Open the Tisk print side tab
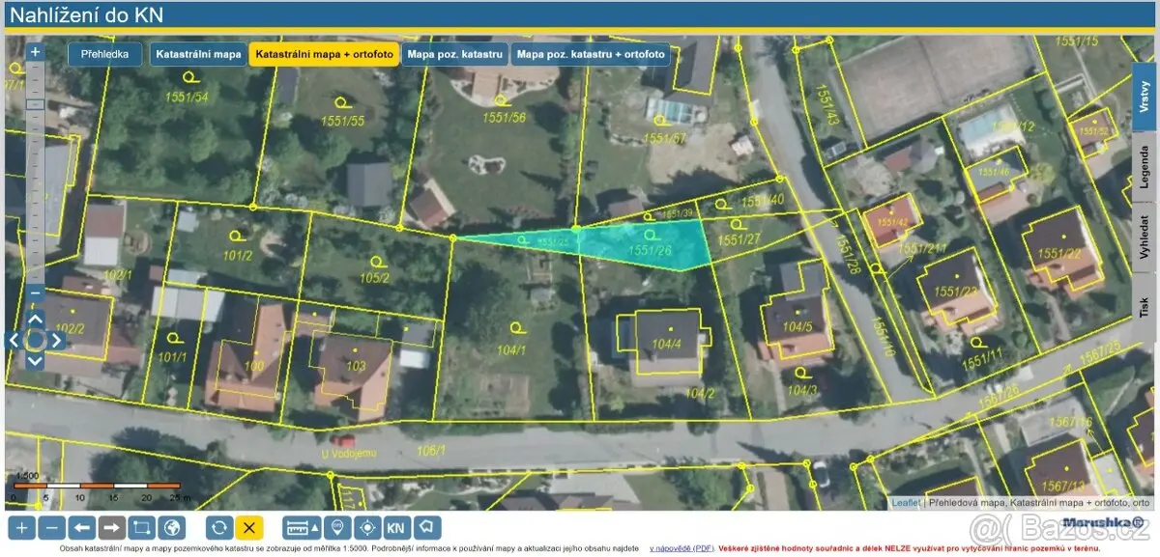Image resolution: width=1160 pixels, height=557 pixels. (x=1145, y=307)
